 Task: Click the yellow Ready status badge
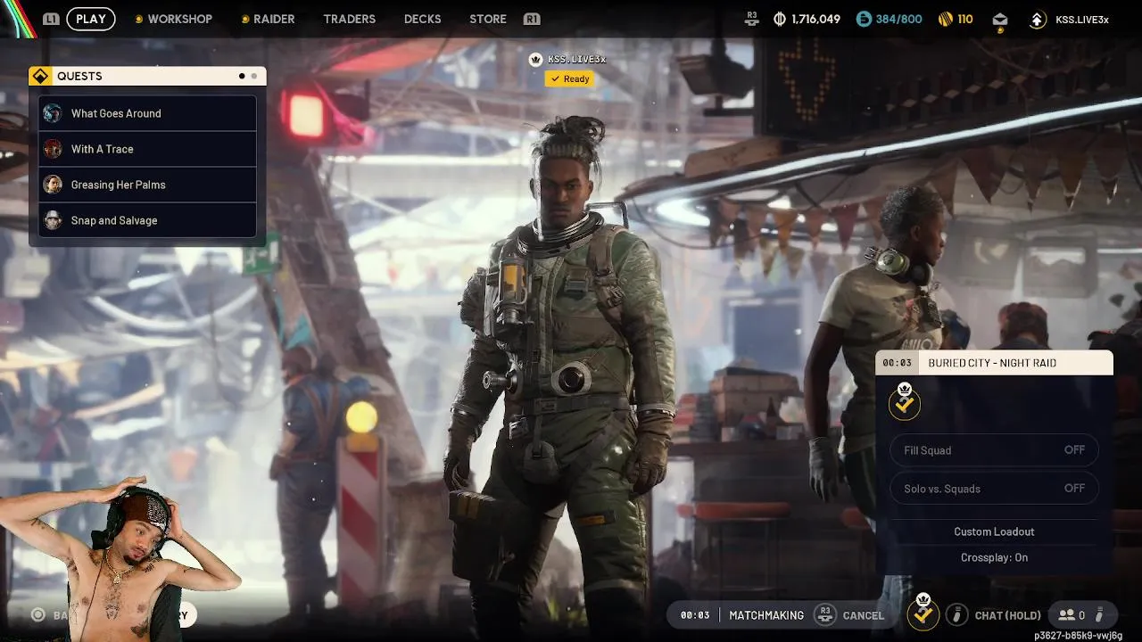click(570, 78)
